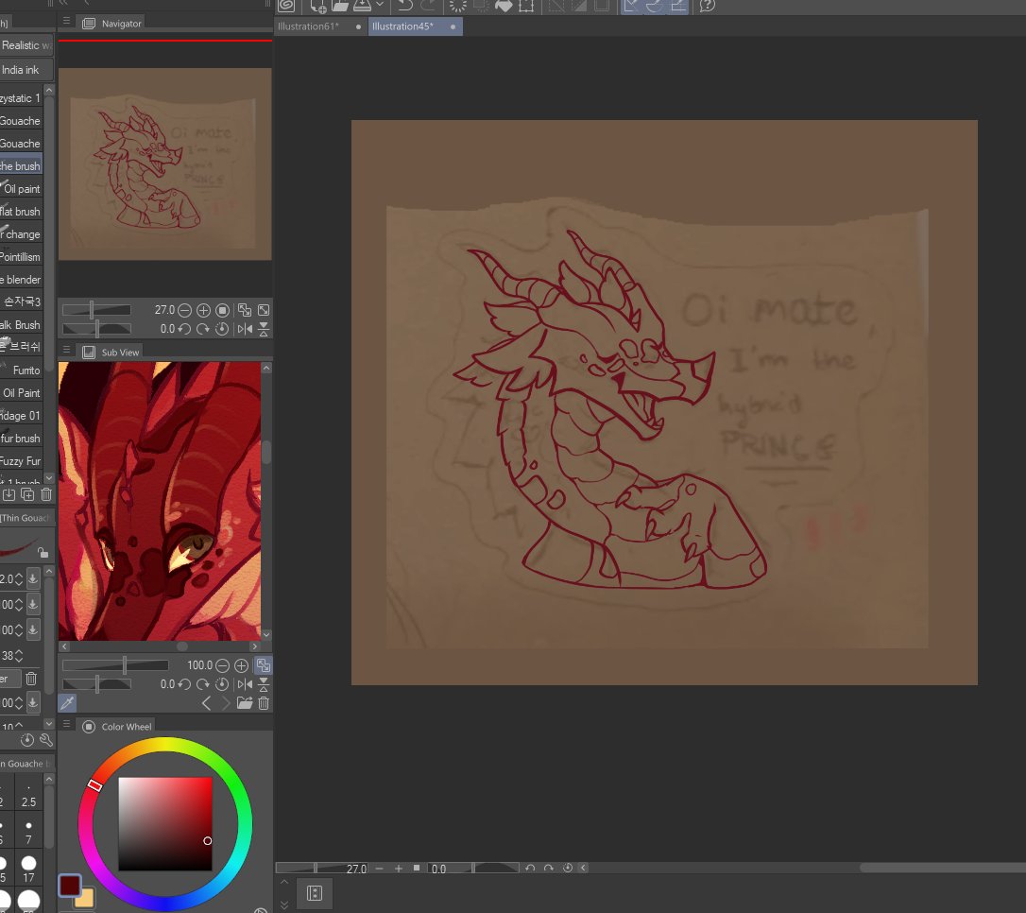Open Clip Studio support help icon
The width and height of the screenshot is (1026, 913).
click(708, 6)
